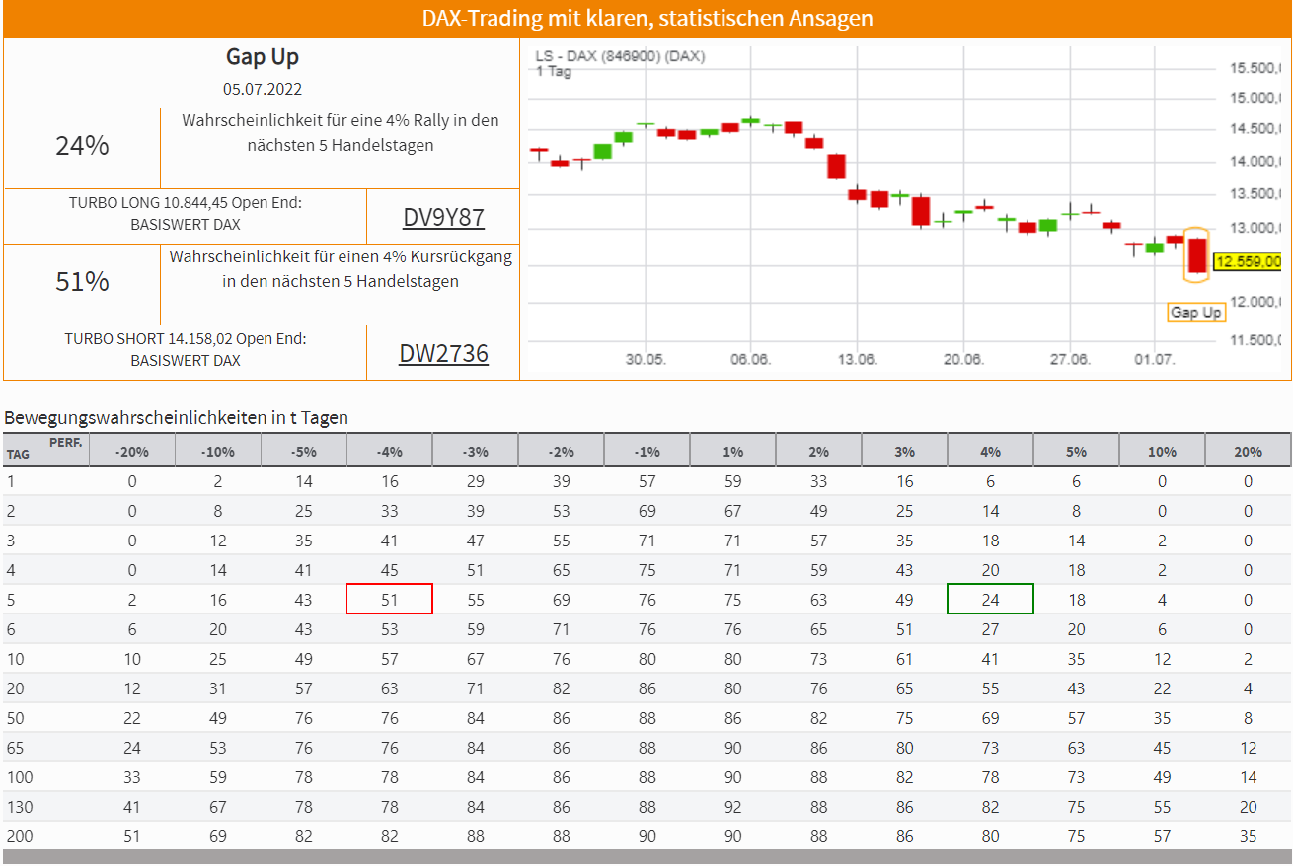Viewport: 1293px width, 866px height.
Task: Click the 69 value in Tag 50 row
Action: 991,718
